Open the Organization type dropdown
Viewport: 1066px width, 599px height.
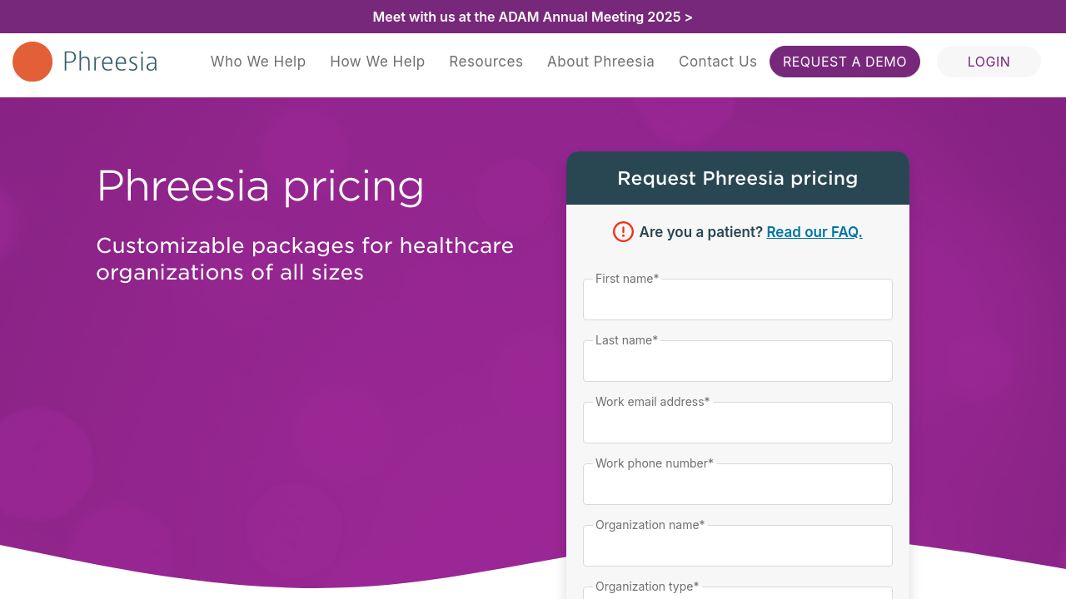737,592
